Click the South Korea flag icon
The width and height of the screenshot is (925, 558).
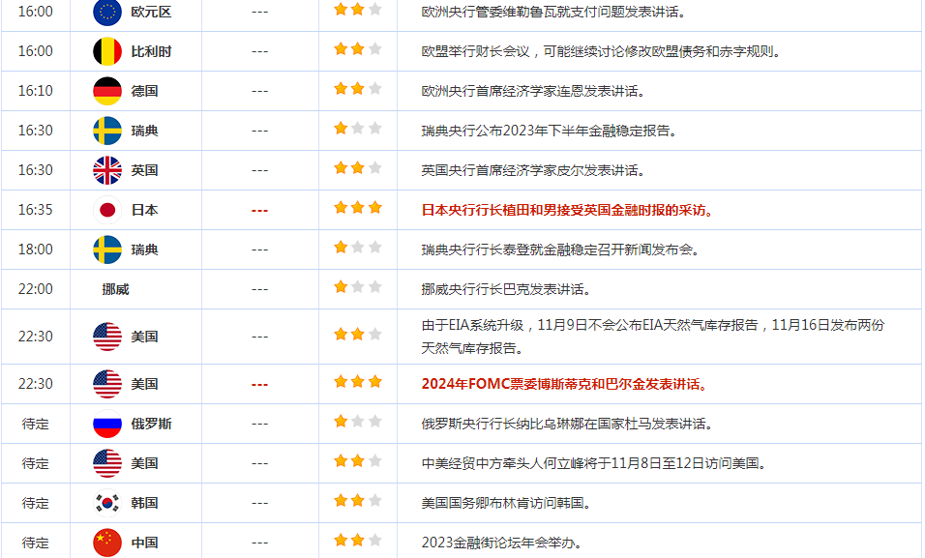[x=107, y=503]
